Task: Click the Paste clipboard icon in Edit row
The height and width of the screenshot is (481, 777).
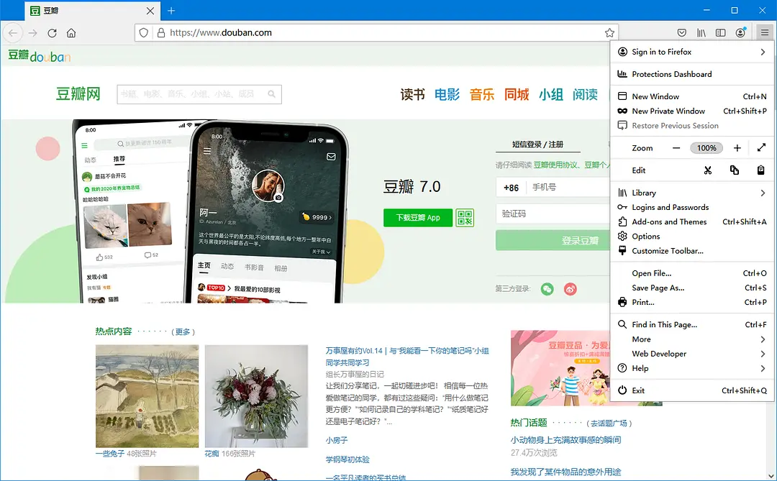Action: click(x=760, y=170)
